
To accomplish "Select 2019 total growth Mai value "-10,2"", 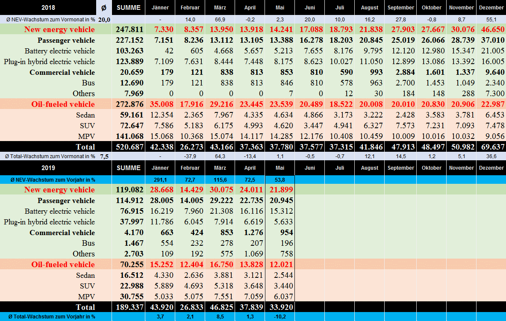I will [x=280, y=316].
